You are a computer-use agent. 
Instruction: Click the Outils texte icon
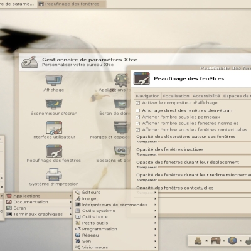pos(78,216)
